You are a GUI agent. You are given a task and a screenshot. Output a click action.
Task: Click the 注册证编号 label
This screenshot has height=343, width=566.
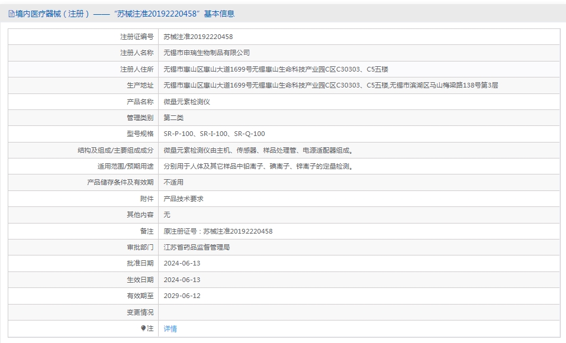click(x=137, y=37)
